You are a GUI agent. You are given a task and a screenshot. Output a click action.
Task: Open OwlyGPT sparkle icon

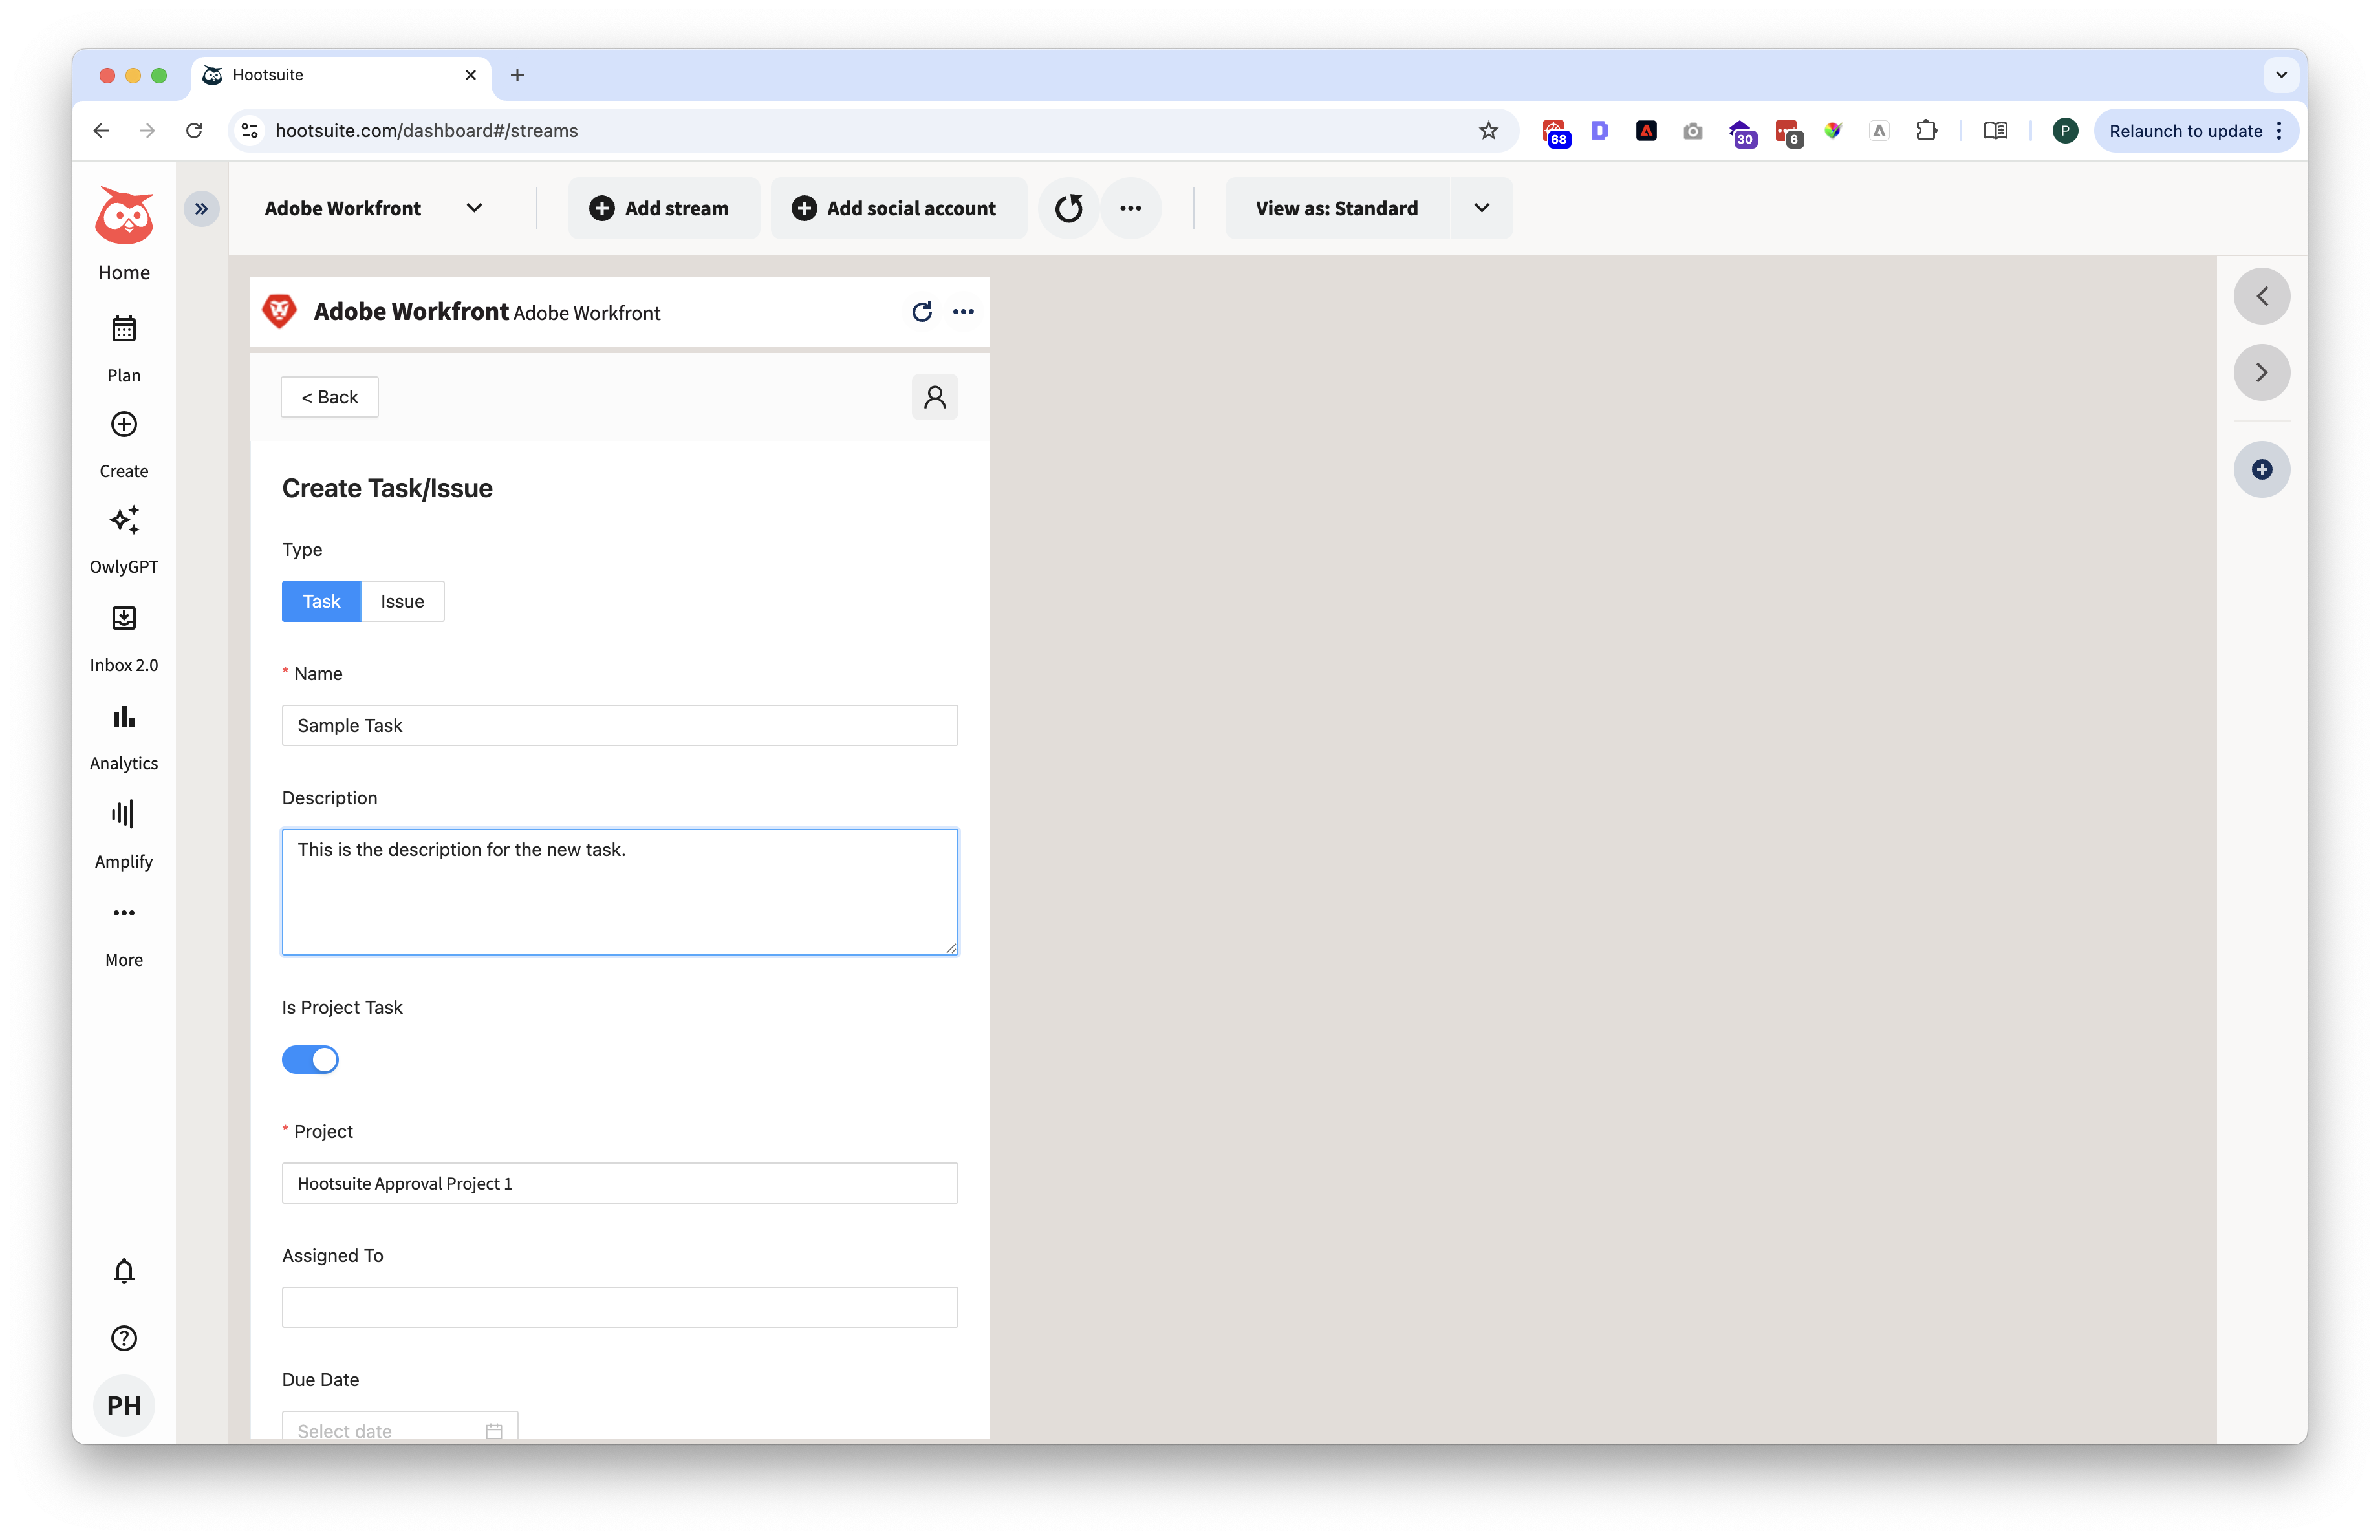click(x=124, y=520)
